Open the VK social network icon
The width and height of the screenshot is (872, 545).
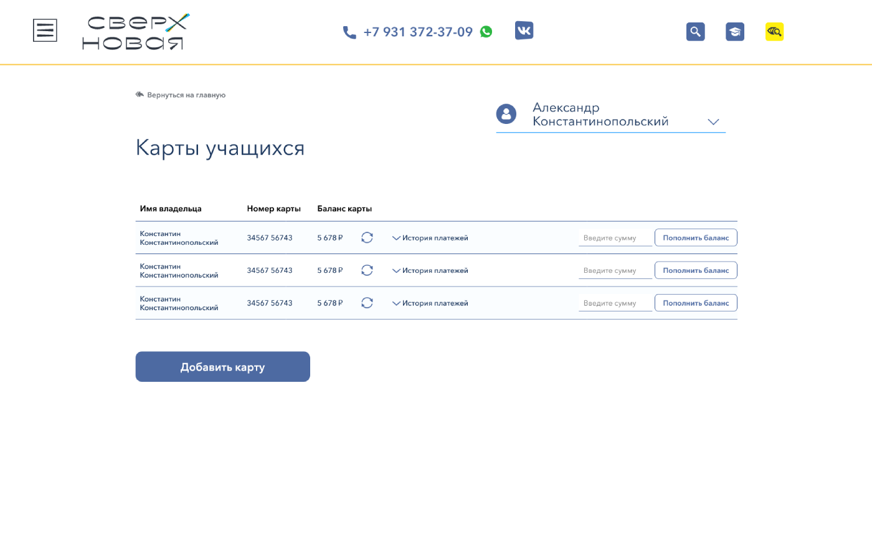click(x=524, y=31)
